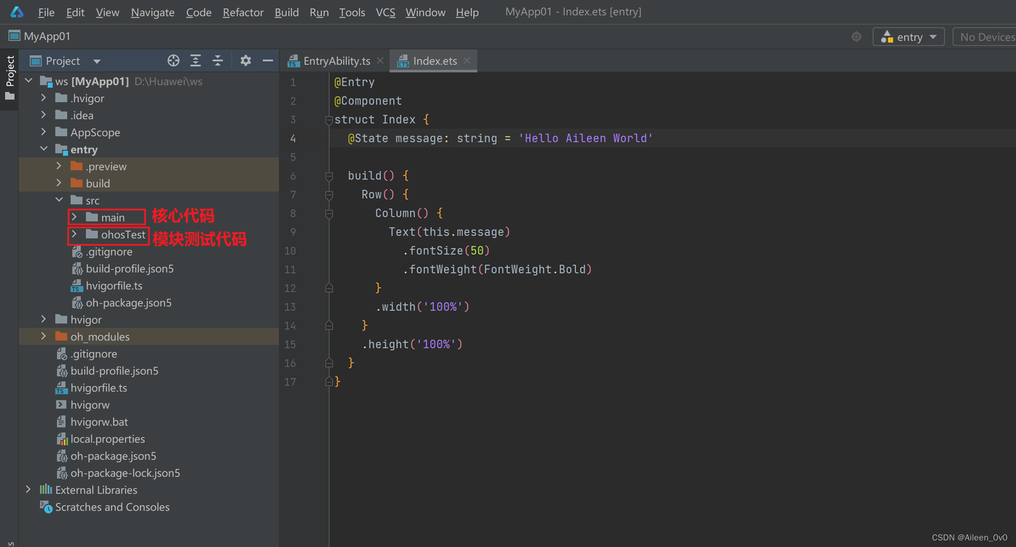Click the Collapse All icon in Project panel
This screenshot has height=547, width=1016.
[x=218, y=60]
